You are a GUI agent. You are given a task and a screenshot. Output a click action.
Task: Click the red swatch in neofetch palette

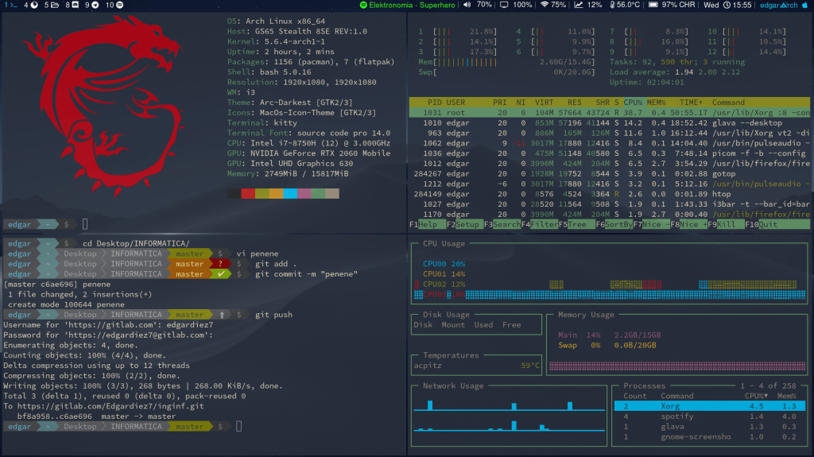[248, 193]
